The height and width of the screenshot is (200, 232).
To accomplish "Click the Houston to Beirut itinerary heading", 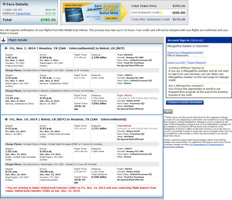I will pos(67,48).
